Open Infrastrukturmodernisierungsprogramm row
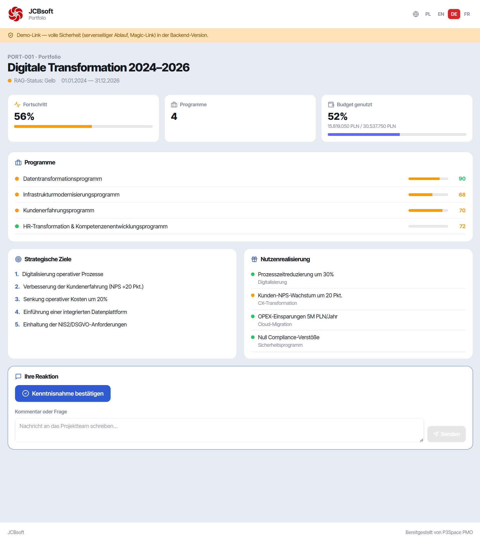Viewport: 480px width, 540px height. 240,195
